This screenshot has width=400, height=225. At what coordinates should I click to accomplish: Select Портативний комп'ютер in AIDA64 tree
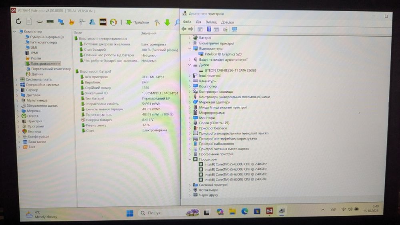pyautogui.click(x=51, y=69)
